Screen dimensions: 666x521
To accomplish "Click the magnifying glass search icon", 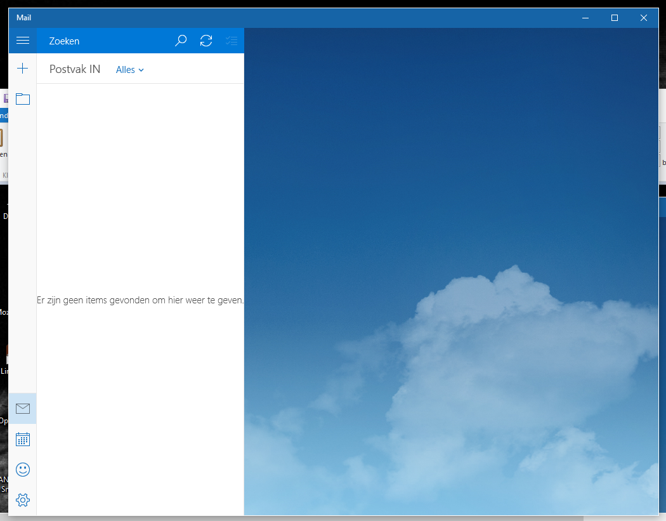I will pos(181,41).
